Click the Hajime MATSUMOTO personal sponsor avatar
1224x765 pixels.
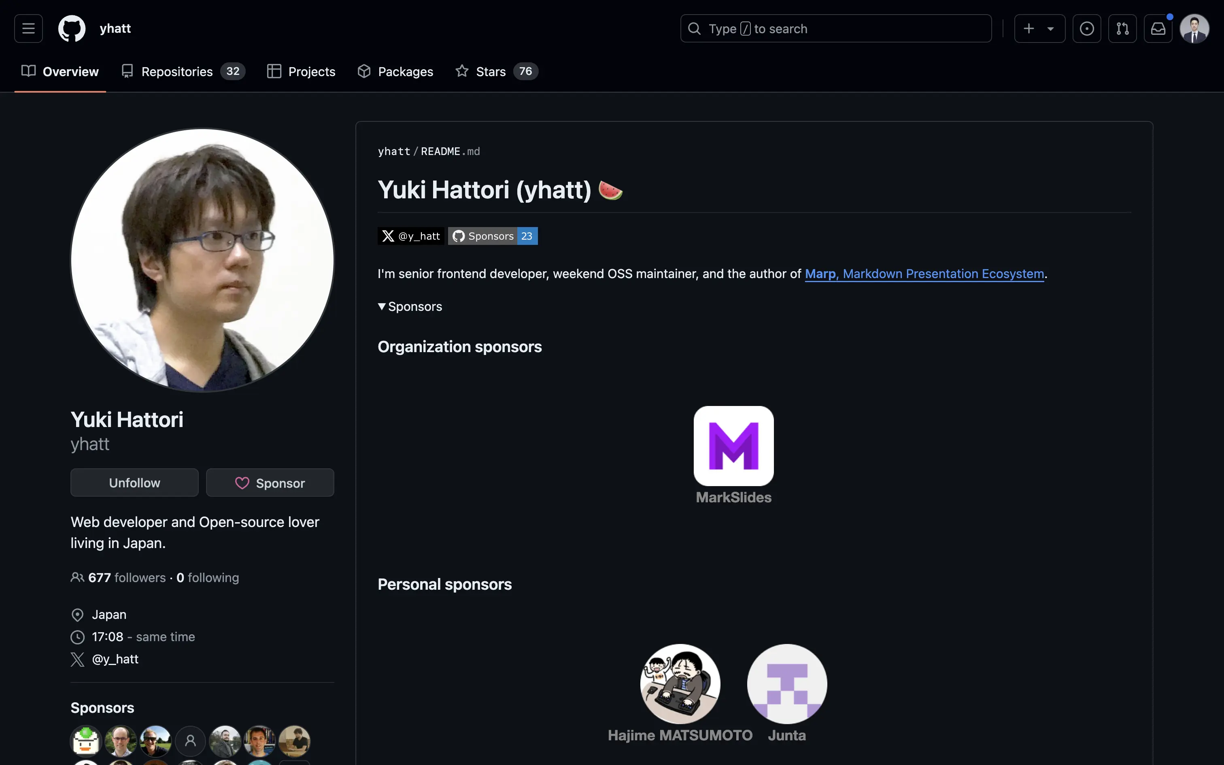680,684
